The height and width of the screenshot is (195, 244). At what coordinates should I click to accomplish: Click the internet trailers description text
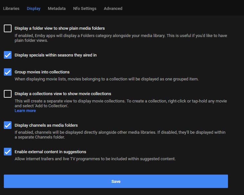click(95, 159)
